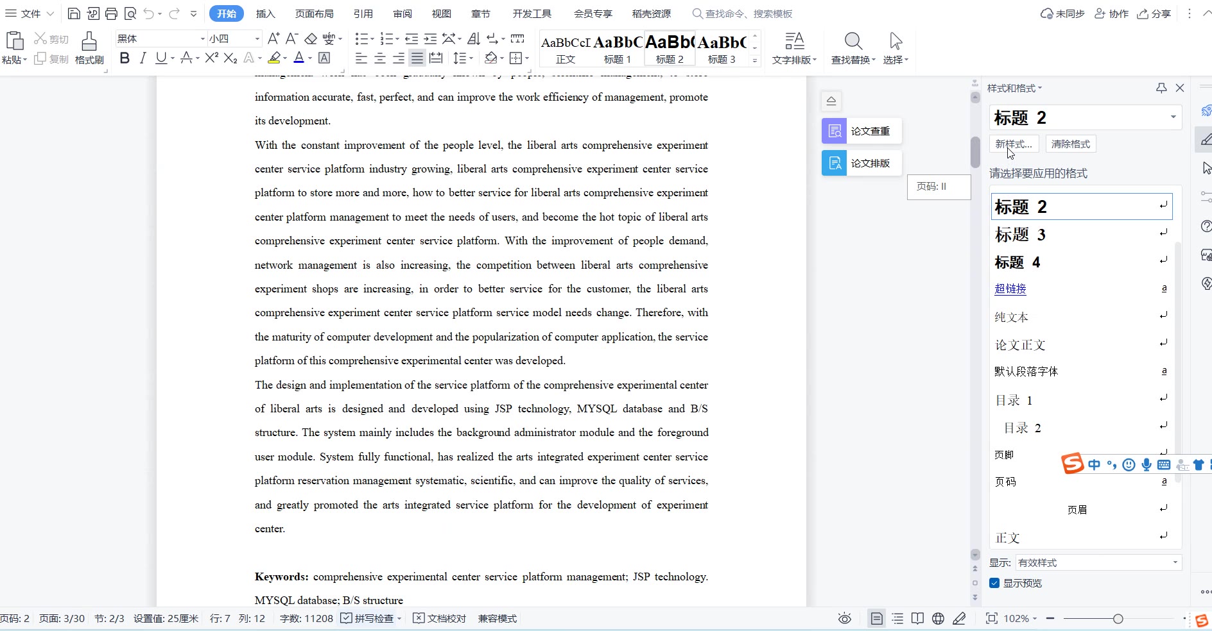Apply yellow text highlight color
This screenshot has width=1212, height=631.
(x=274, y=58)
